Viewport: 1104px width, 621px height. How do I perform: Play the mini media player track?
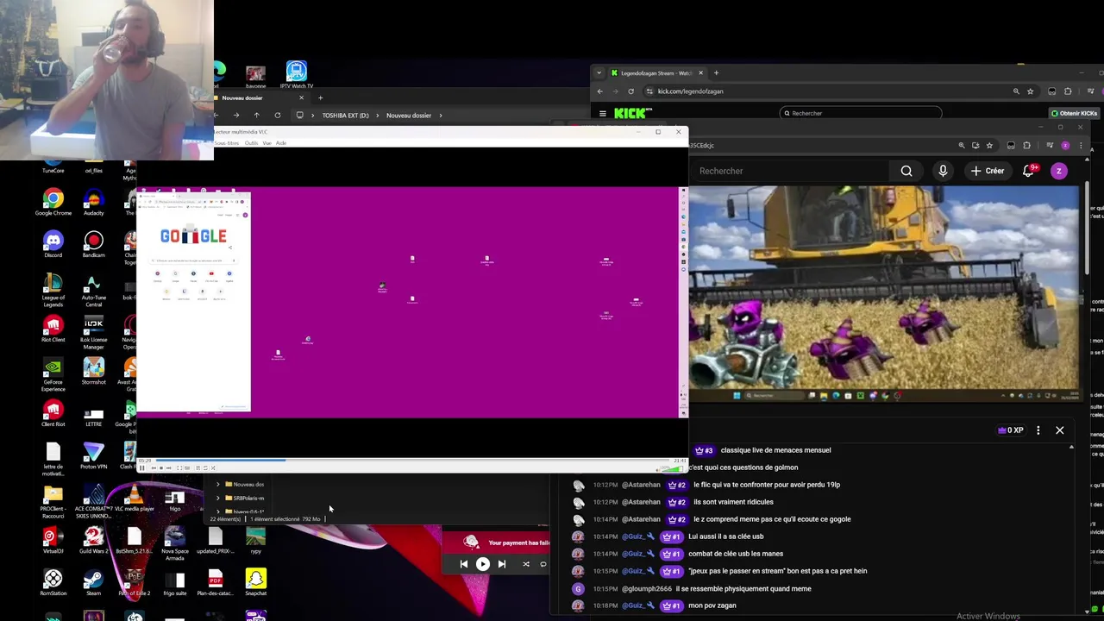click(482, 564)
